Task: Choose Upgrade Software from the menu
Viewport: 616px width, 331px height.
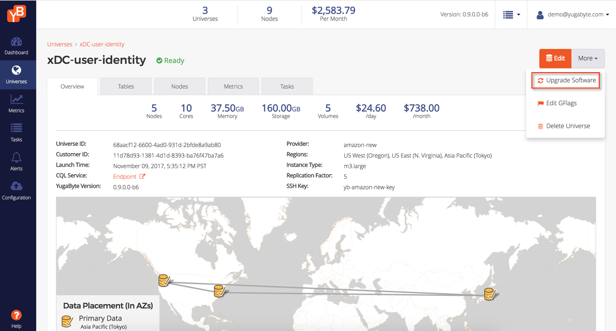Action: click(565, 80)
